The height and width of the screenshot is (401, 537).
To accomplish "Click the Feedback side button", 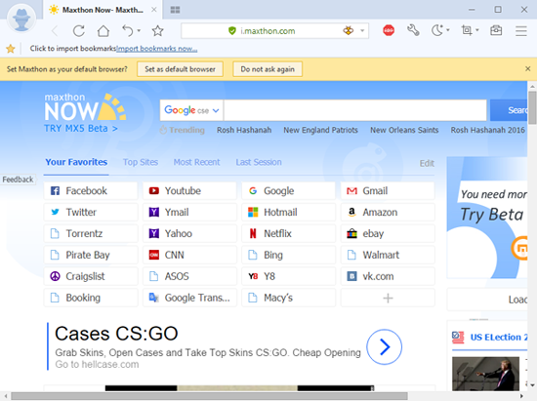I will click(18, 180).
